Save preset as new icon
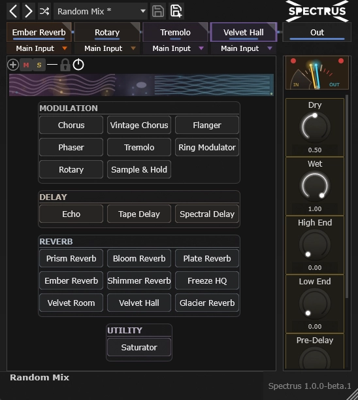 click(x=176, y=11)
